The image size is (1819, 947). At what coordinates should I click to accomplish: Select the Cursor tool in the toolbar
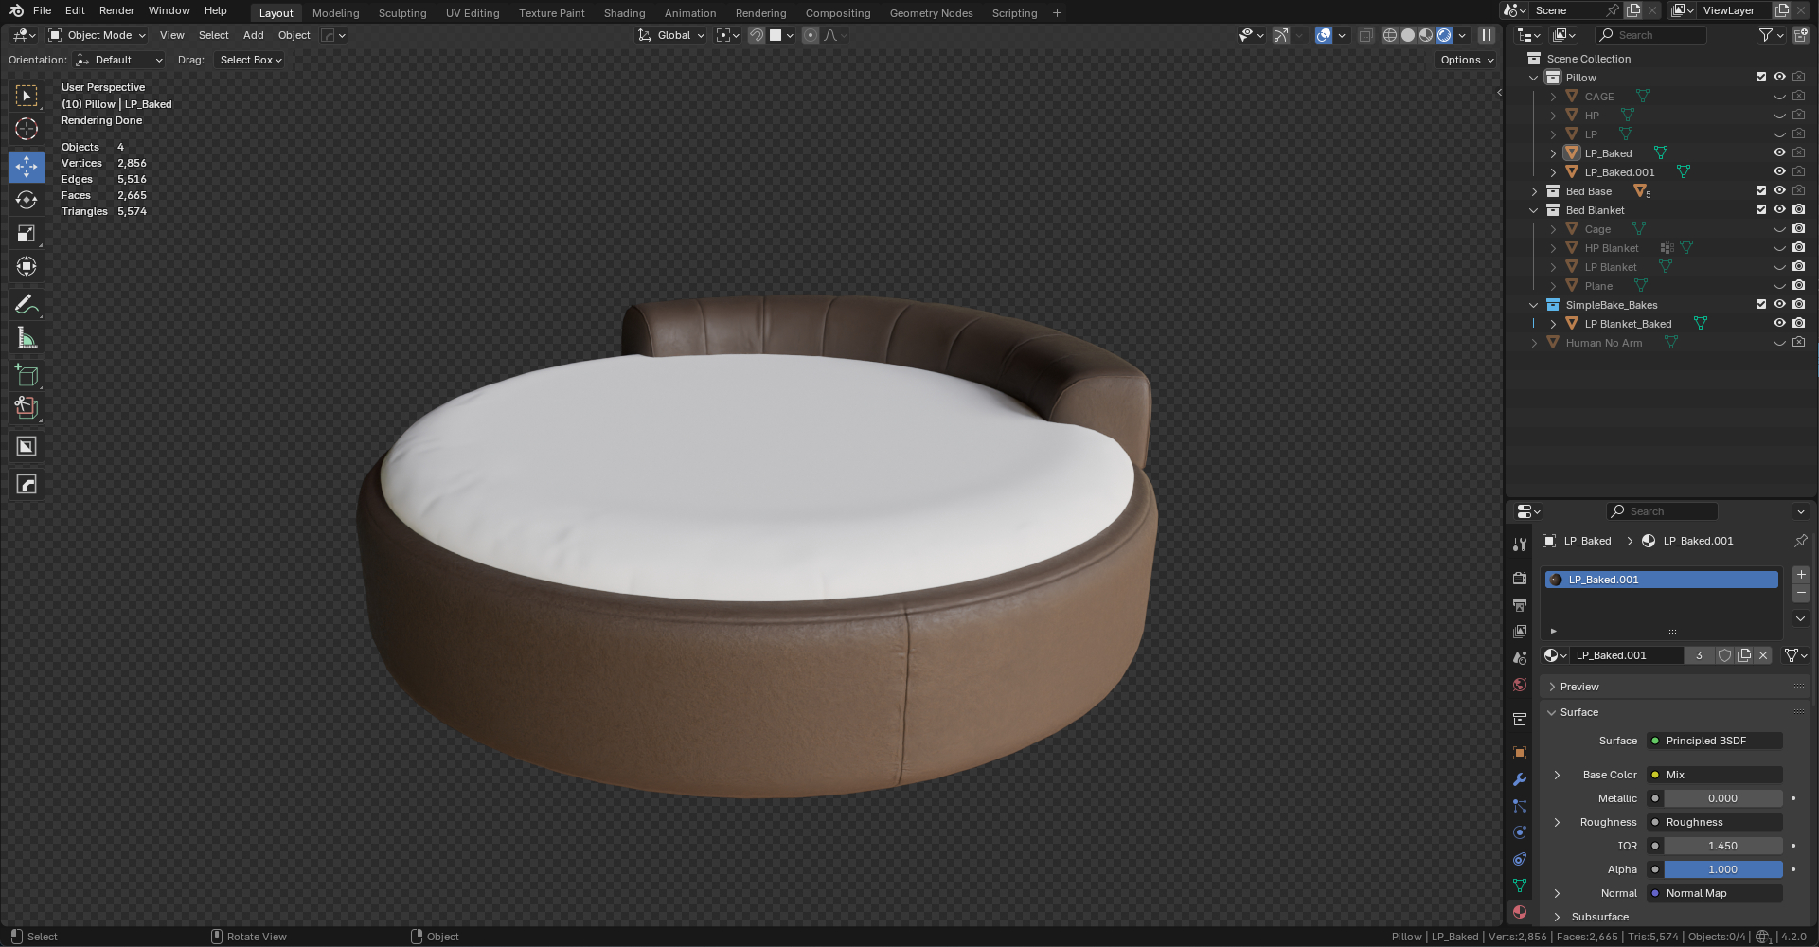[27, 129]
